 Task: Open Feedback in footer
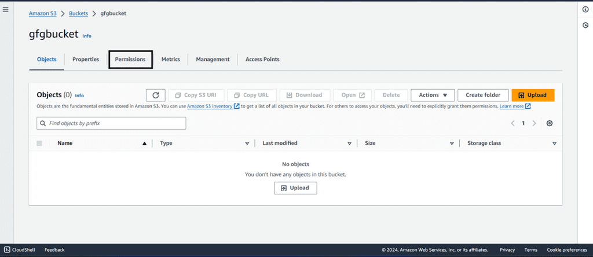point(54,250)
